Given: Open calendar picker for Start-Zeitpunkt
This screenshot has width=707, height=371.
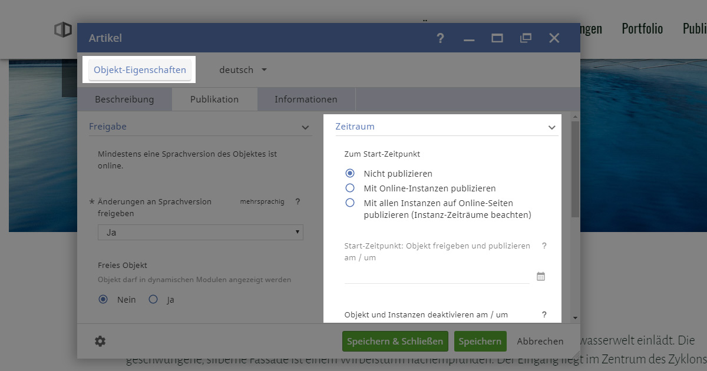Looking at the screenshot, I should (541, 276).
